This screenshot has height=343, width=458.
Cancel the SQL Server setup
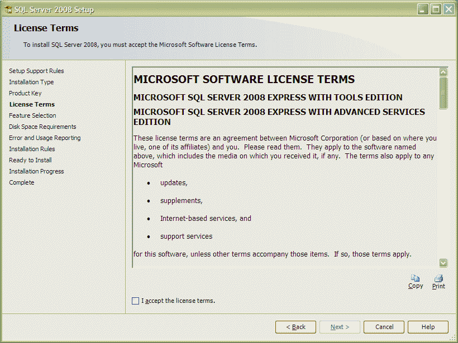click(x=384, y=327)
